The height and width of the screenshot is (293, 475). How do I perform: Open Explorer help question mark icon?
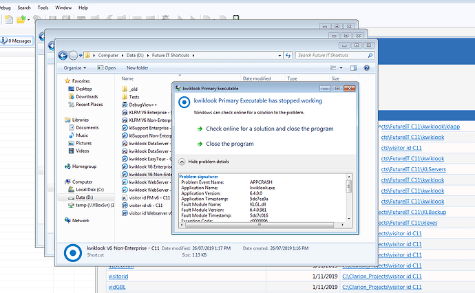(366, 68)
